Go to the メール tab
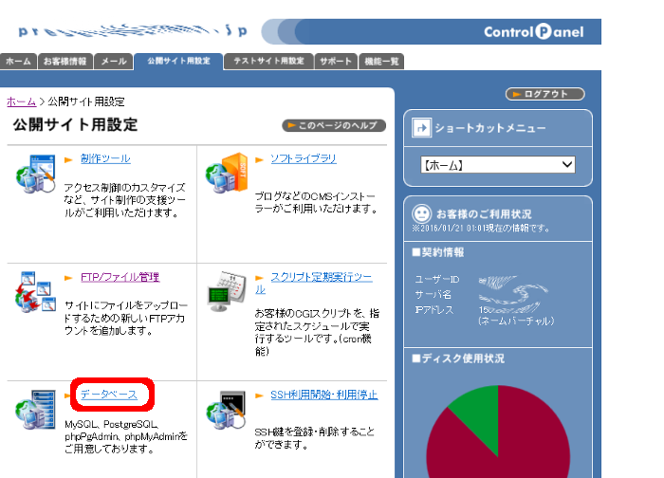 click(x=114, y=62)
